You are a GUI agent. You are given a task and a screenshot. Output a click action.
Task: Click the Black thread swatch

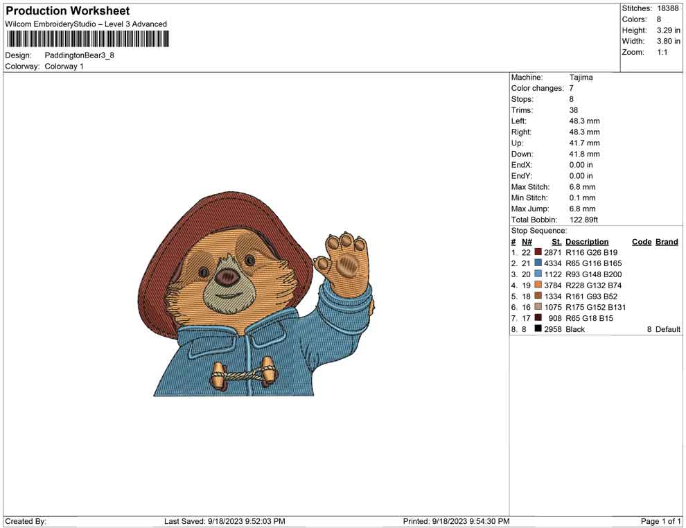(x=538, y=328)
